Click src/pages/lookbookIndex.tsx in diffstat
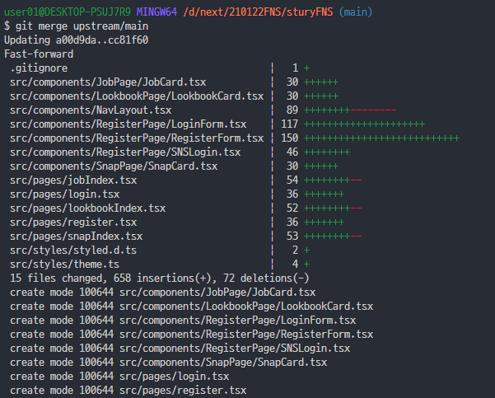Viewport: 495px width, 398px height. click(x=88, y=208)
